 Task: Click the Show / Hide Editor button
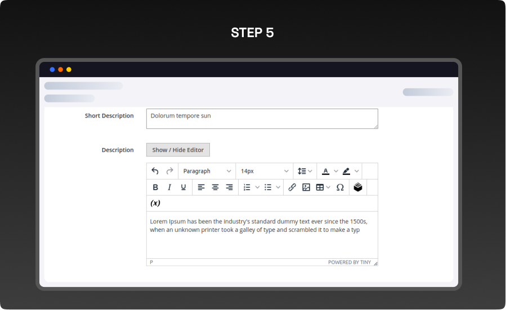(178, 150)
